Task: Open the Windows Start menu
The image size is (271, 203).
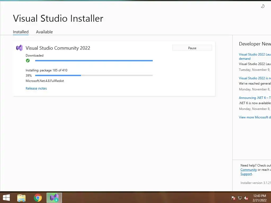Action: click(6, 198)
